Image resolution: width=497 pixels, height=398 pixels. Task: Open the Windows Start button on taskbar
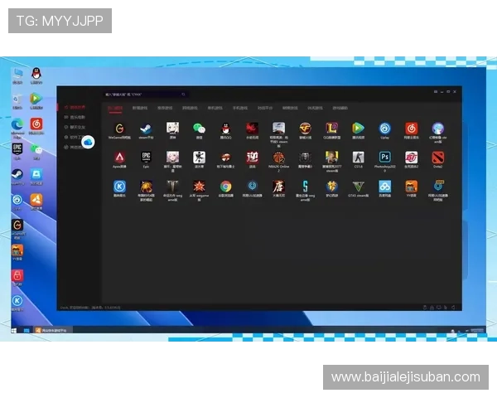point(14,330)
